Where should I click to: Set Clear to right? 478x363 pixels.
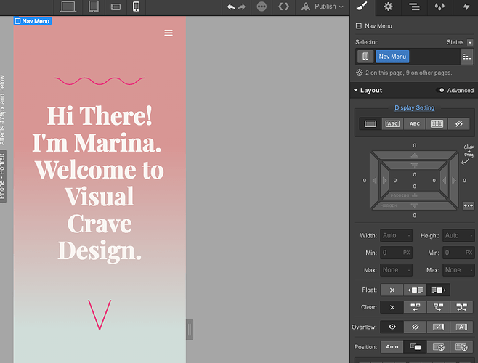click(x=438, y=307)
